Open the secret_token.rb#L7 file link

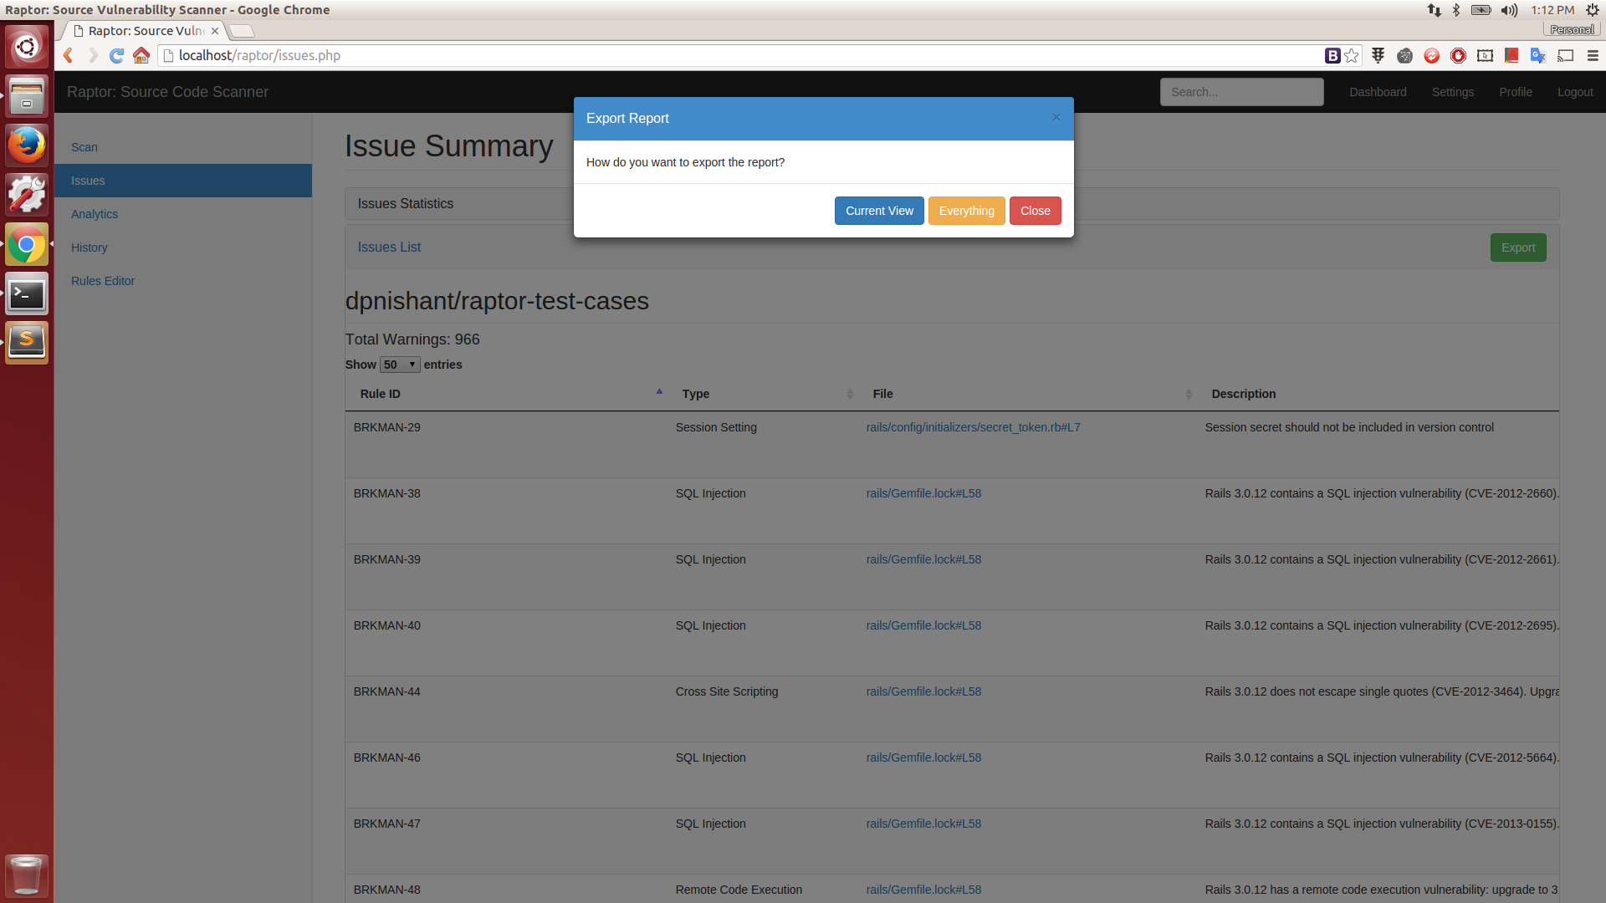[973, 427]
